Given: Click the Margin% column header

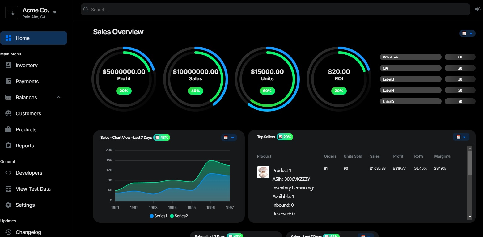Looking at the screenshot, I should [x=442, y=156].
